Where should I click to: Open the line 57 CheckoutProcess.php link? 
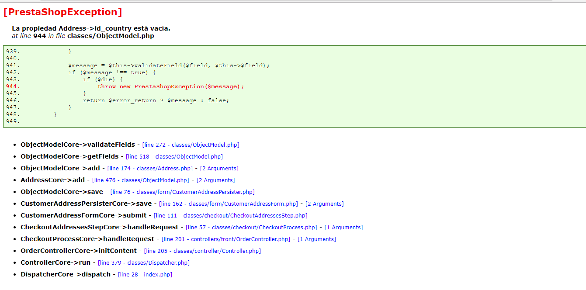251,227
